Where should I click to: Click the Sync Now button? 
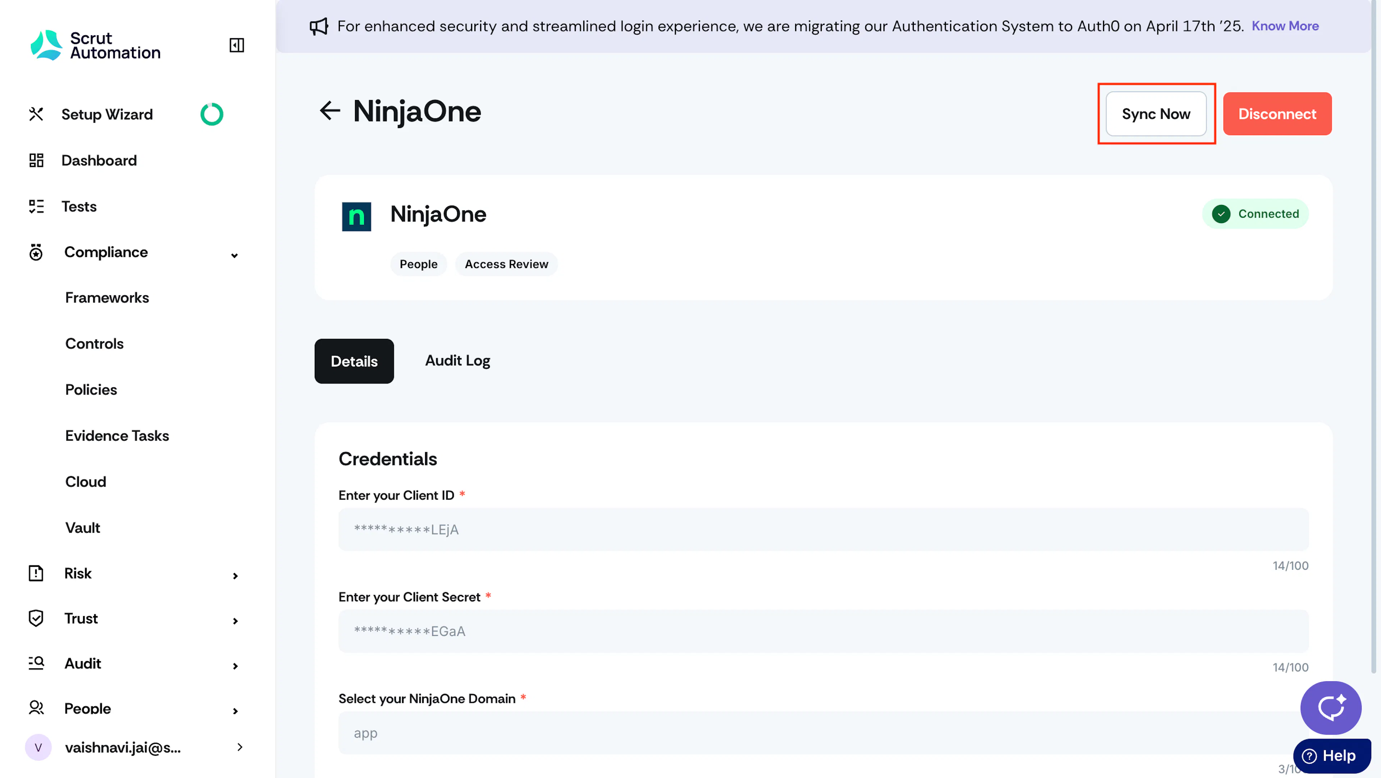[1156, 114]
